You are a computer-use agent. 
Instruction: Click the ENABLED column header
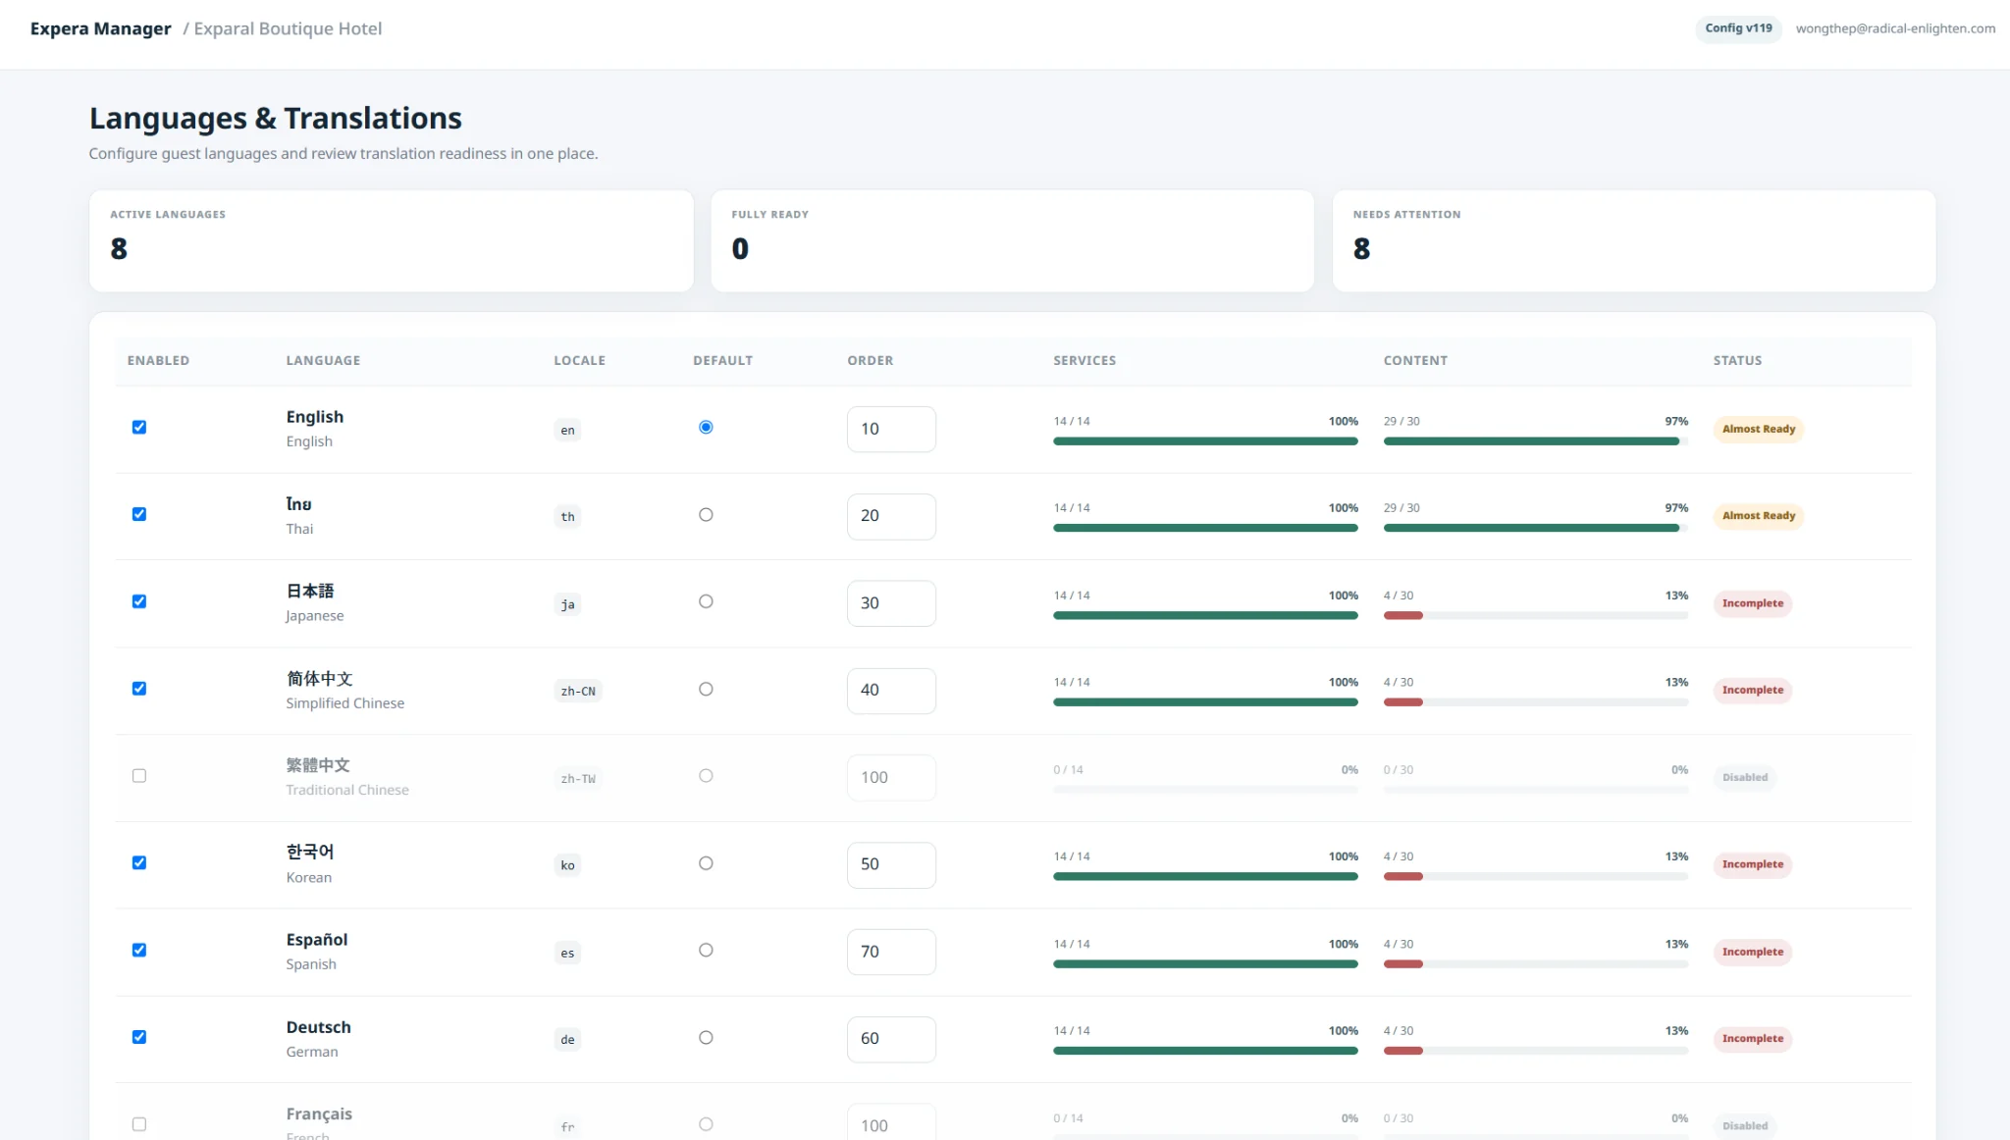158,360
